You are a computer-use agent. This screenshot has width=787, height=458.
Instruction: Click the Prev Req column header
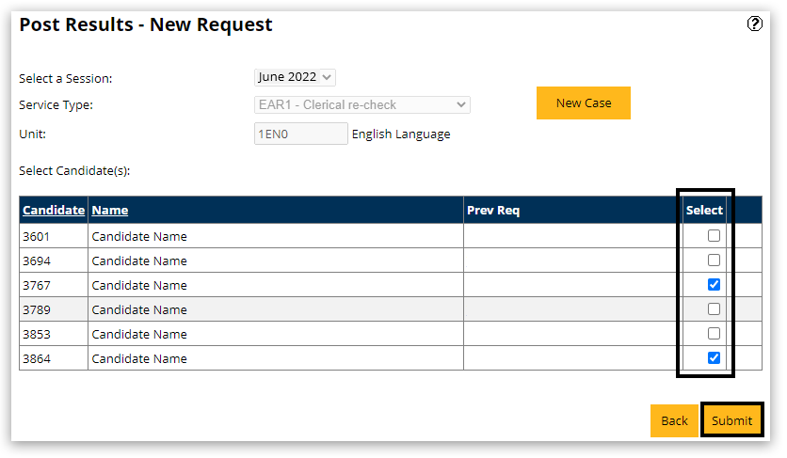[x=493, y=211]
